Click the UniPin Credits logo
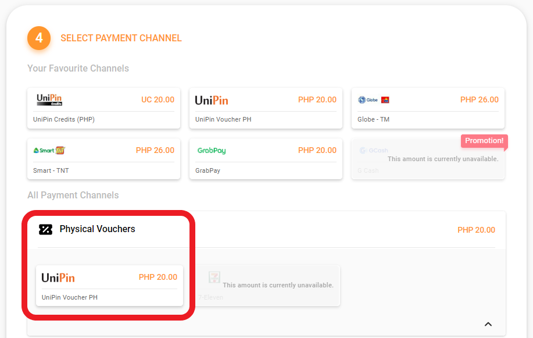The image size is (533, 338). 49,99
